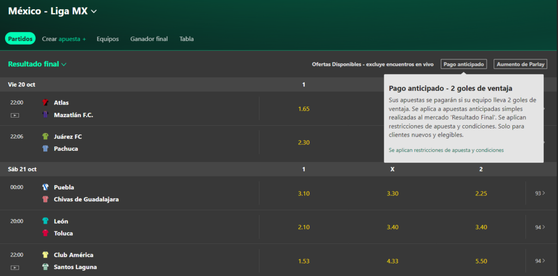Screen dimensions: 558x276
Task: Click the Vie 20 oct date header
Action: coord(21,84)
